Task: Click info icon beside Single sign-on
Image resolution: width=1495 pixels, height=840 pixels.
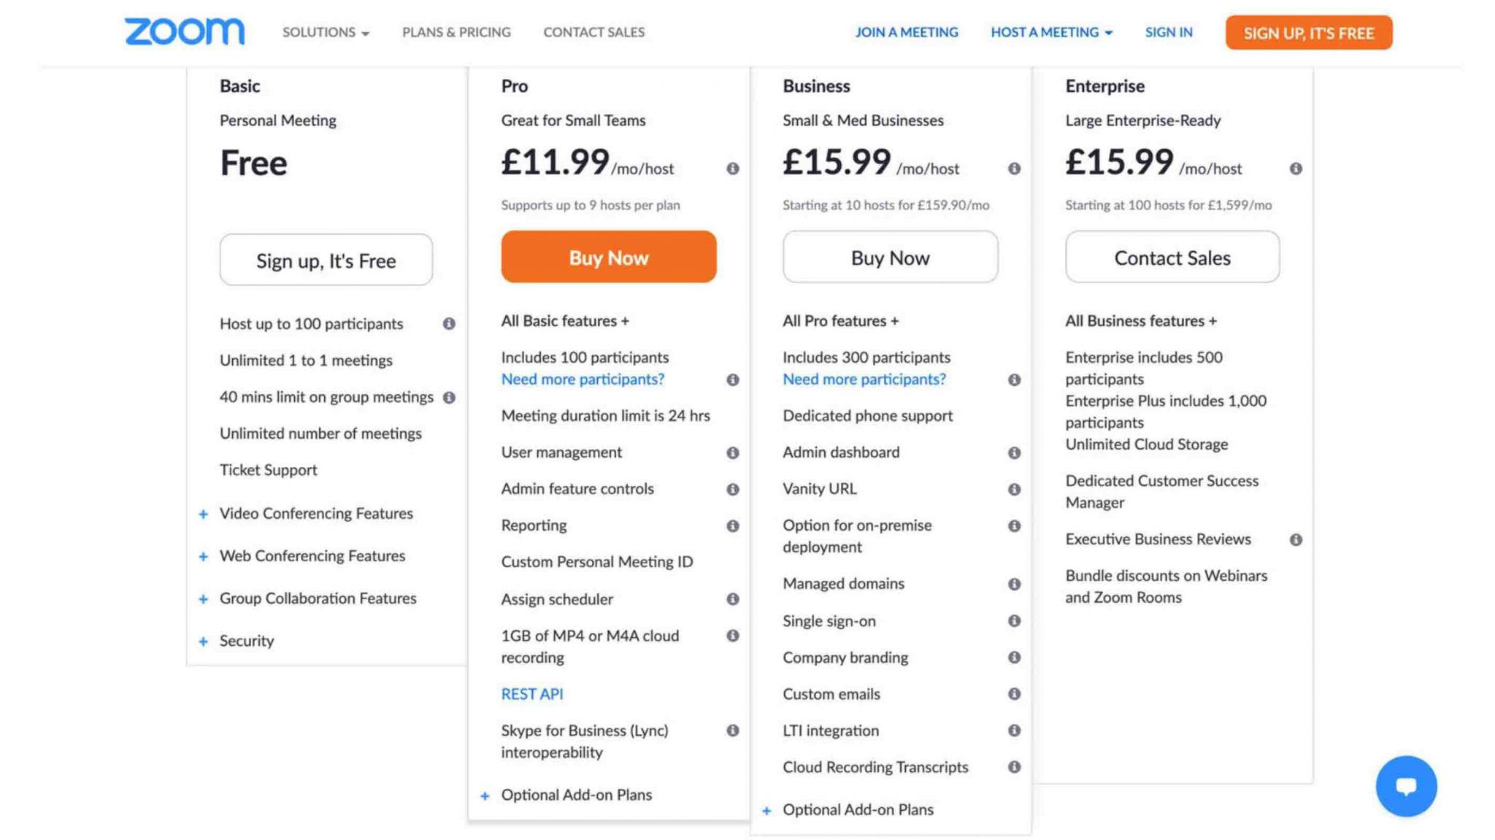Action: point(1014,621)
